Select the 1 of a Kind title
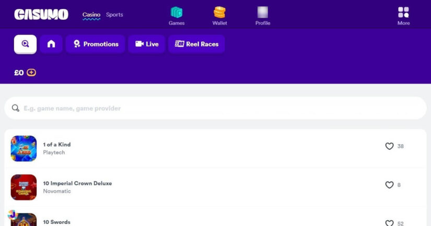 click(x=57, y=145)
